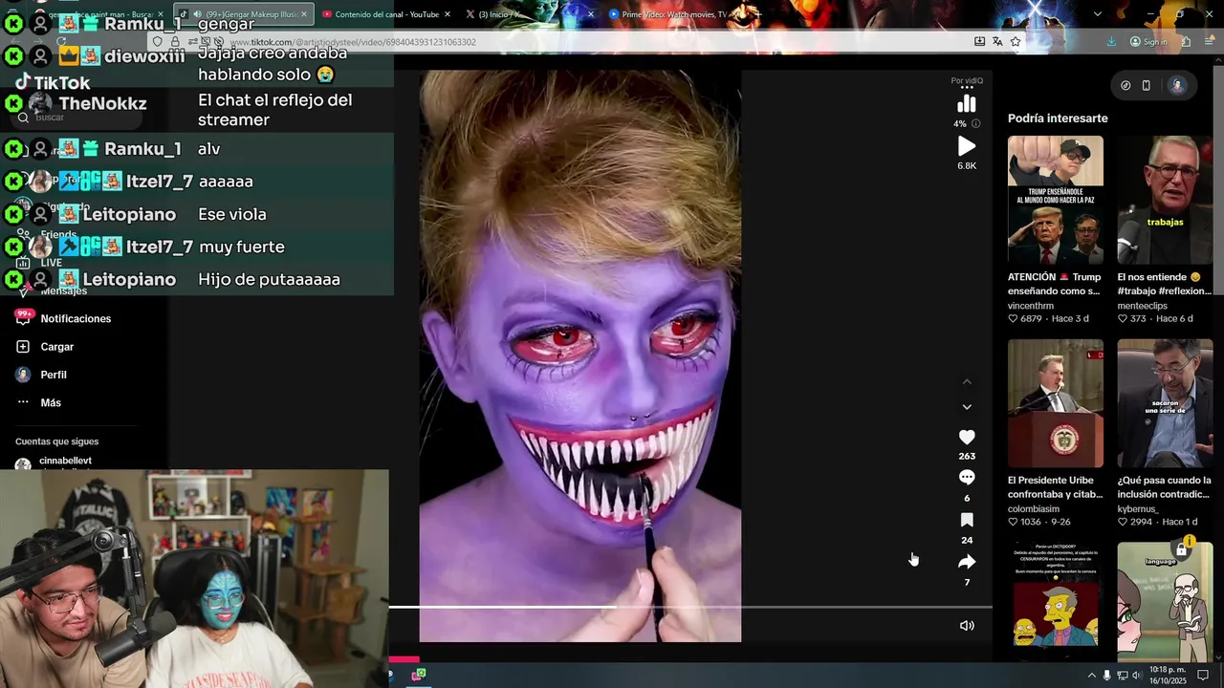Click the three dots icon by Más
Screen dimensions: 1224x688
(x=23, y=403)
